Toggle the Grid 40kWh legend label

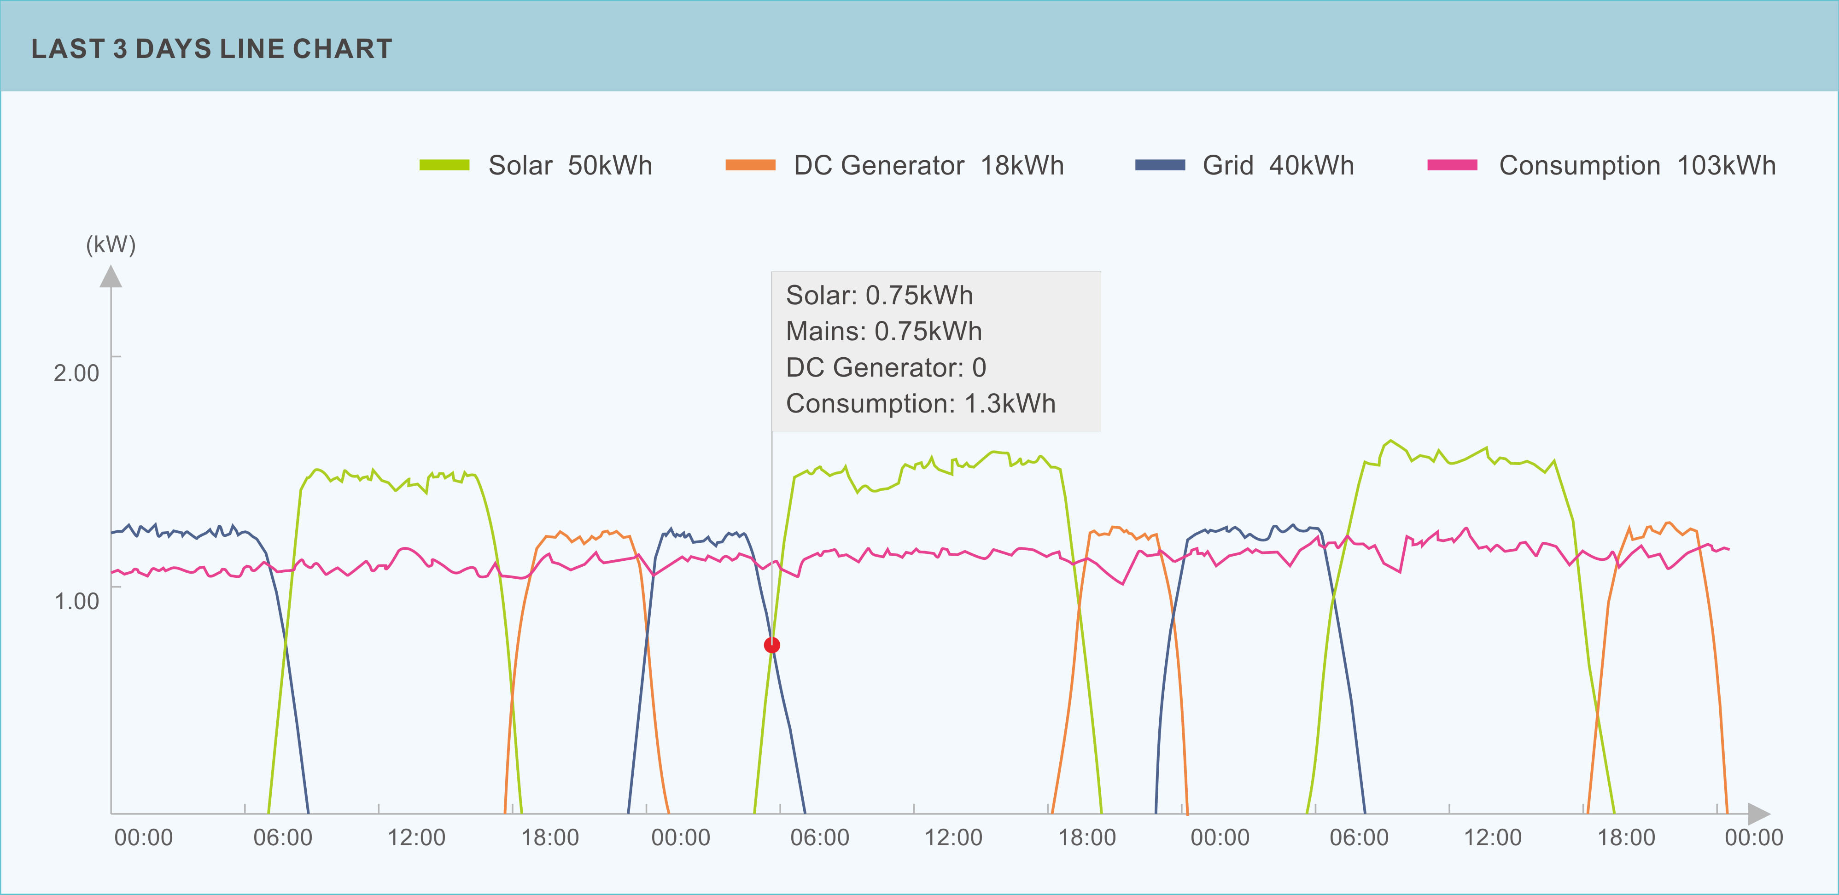point(1278,166)
